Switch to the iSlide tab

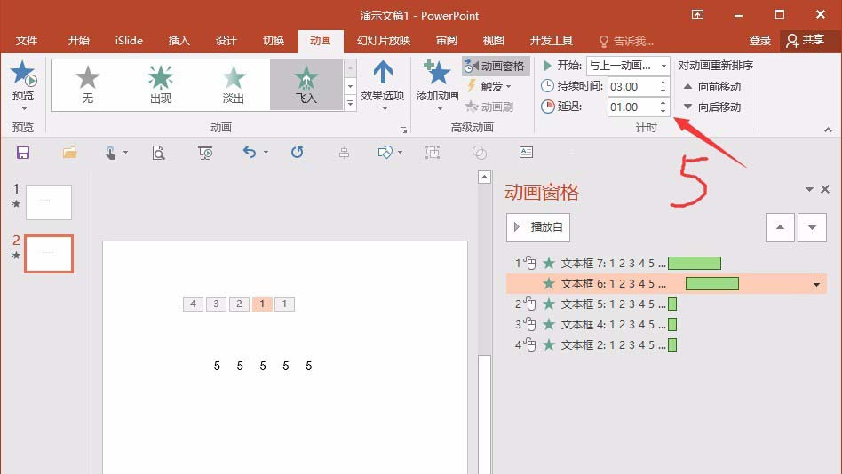pos(129,41)
